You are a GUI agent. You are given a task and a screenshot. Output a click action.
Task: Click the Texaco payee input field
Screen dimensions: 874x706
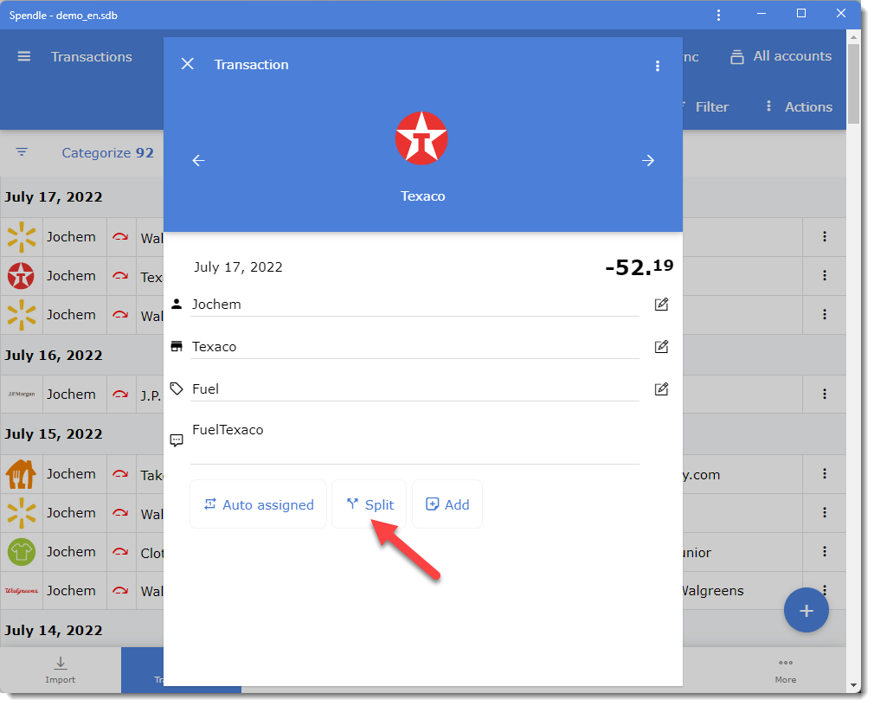(x=415, y=347)
